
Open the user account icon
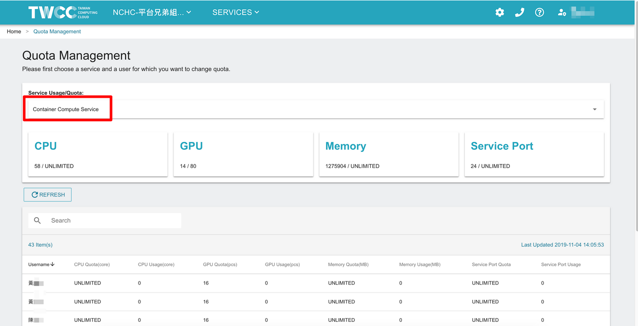(562, 12)
